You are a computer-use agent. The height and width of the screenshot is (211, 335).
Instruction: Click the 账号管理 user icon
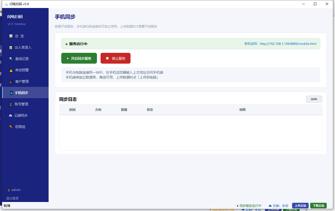pos(11,104)
